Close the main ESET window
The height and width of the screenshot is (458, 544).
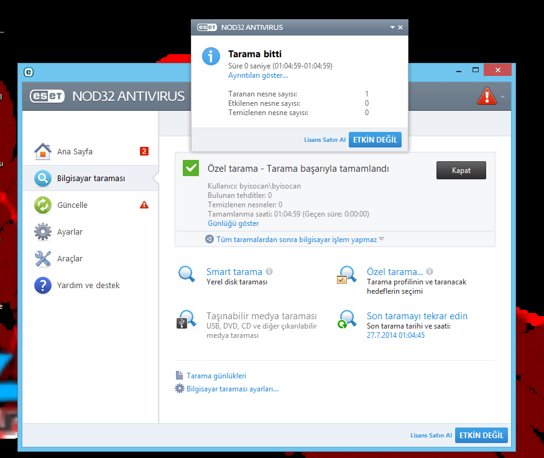497,70
